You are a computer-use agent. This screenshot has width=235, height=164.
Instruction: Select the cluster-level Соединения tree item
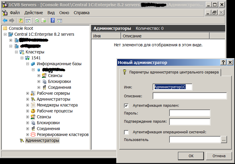pyautogui.click(x=48, y=129)
